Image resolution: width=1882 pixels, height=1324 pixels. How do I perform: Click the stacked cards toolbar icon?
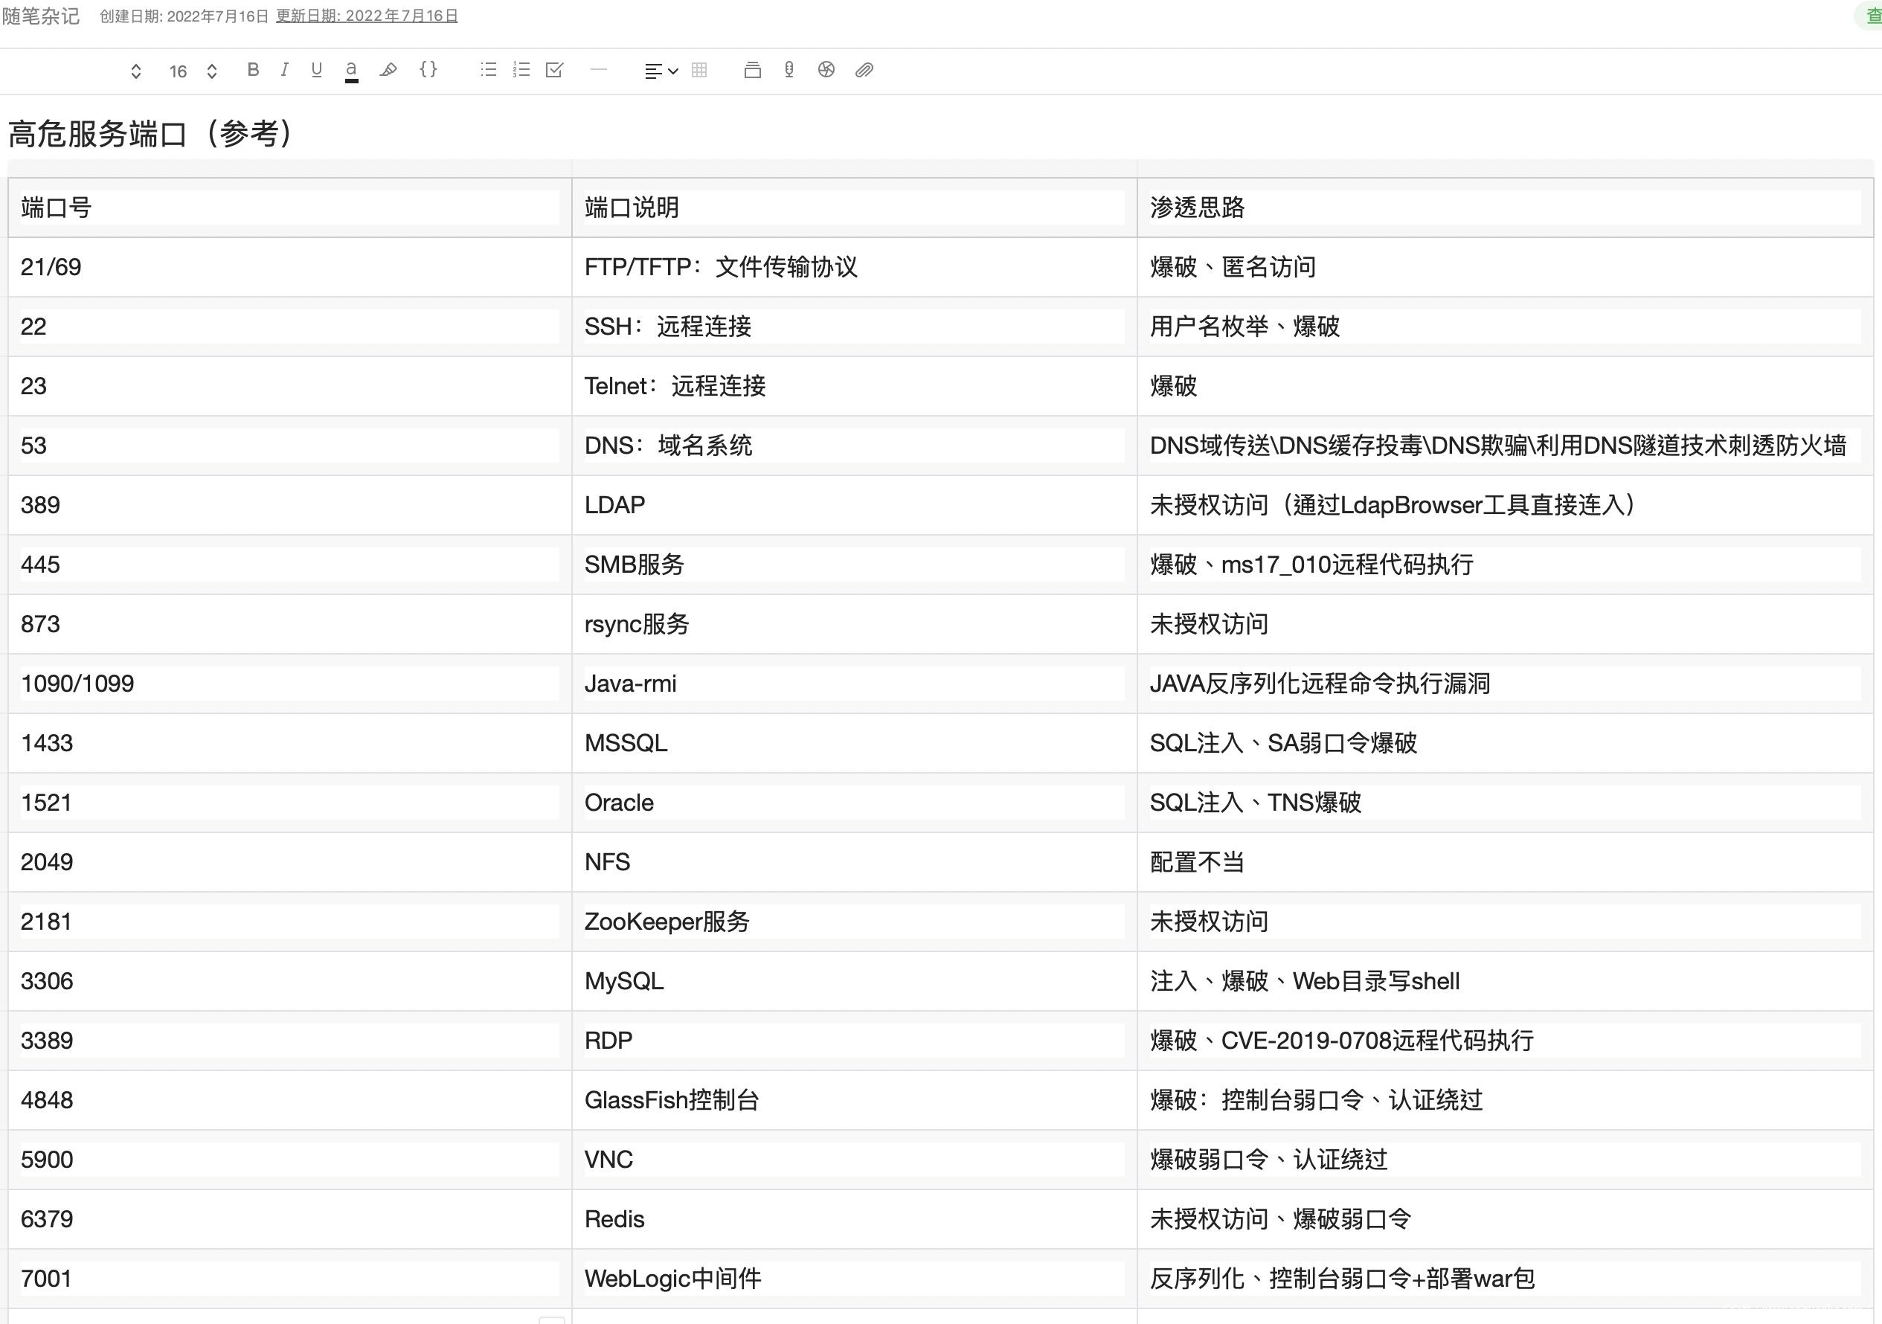coord(753,70)
